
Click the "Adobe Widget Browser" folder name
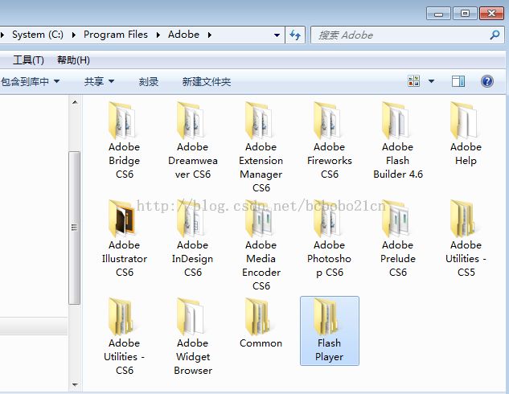pyautogui.click(x=193, y=357)
